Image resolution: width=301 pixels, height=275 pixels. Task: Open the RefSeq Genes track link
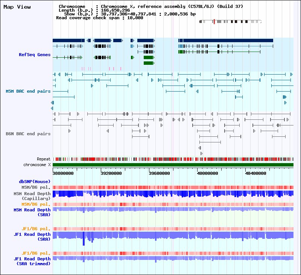point(35,55)
